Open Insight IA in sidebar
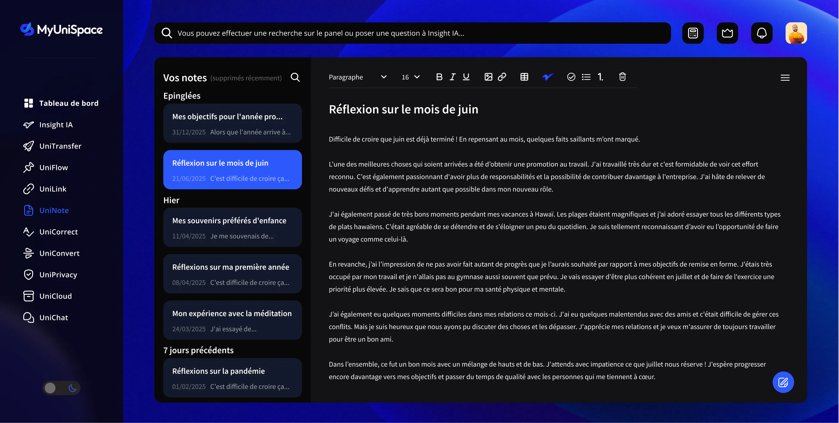The height and width of the screenshot is (423, 839). click(x=48, y=124)
